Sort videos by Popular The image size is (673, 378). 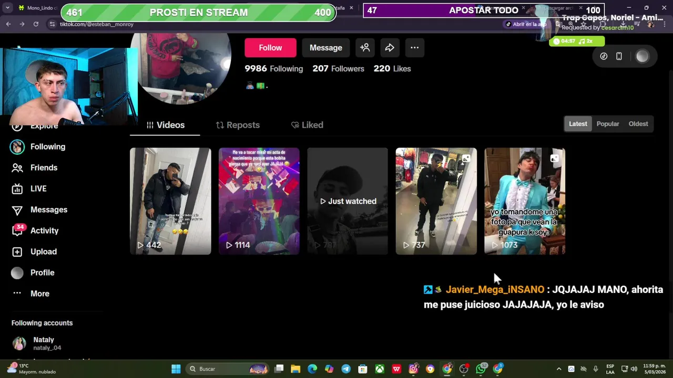608,124
